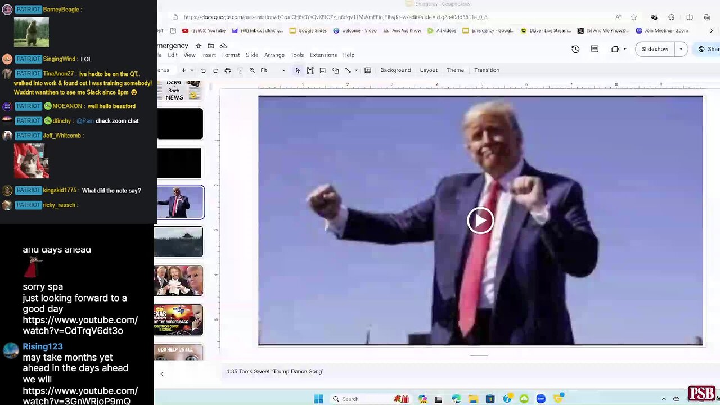Open YouTube bookmark

tap(204, 31)
